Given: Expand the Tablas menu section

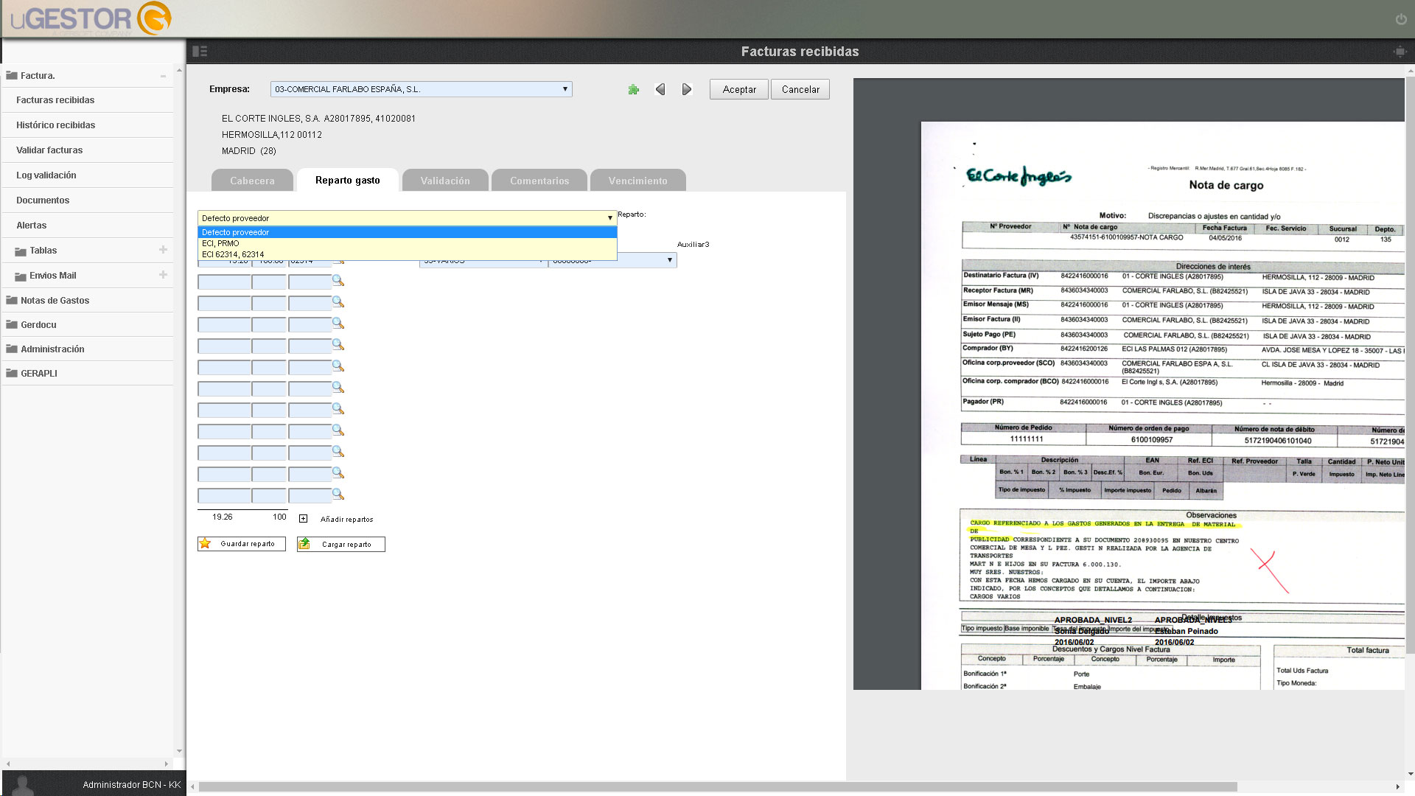Looking at the screenshot, I should (x=163, y=250).
